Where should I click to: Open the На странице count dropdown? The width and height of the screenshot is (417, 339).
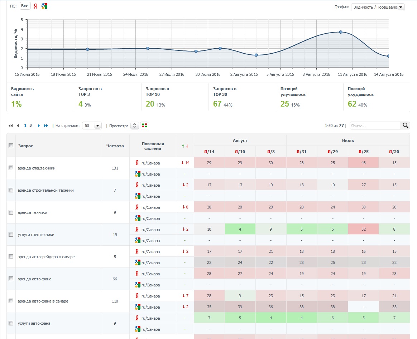pos(92,126)
